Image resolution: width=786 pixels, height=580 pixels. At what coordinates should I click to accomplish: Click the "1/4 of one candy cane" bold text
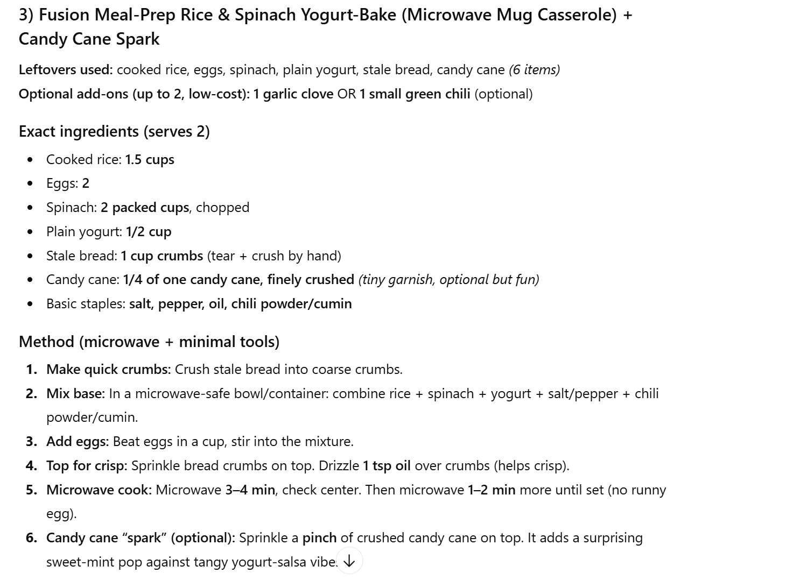coord(238,280)
